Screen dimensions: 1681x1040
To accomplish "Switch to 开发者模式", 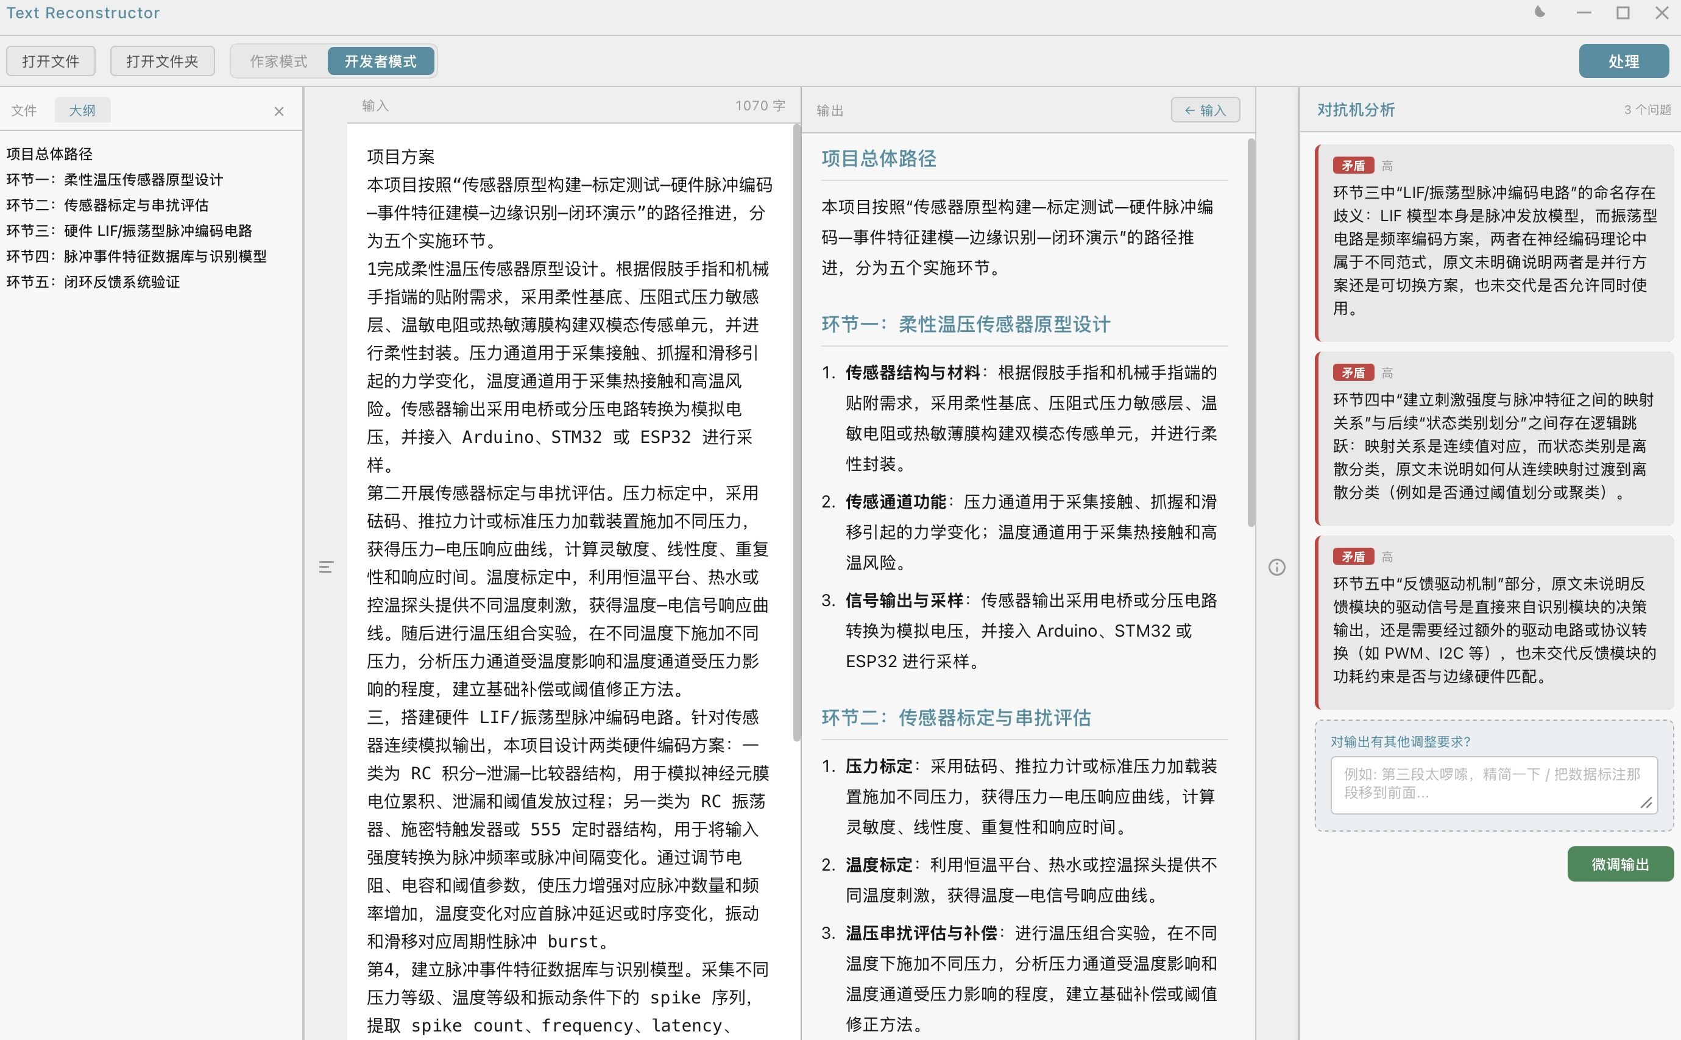I will pos(380,61).
